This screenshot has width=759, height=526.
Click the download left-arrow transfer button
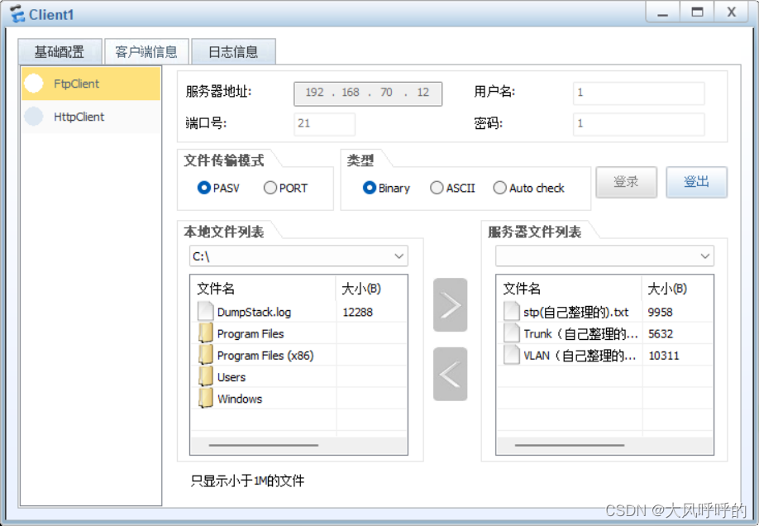click(450, 374)
